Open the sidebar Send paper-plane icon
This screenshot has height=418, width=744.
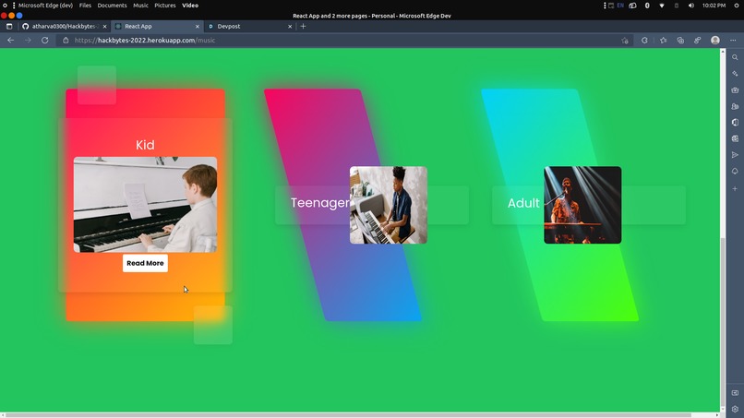735,155
